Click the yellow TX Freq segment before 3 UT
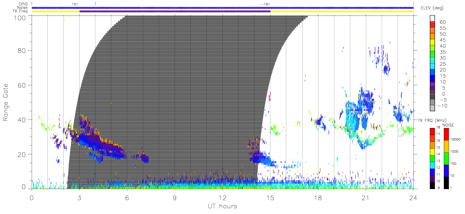 click(56, 11)
